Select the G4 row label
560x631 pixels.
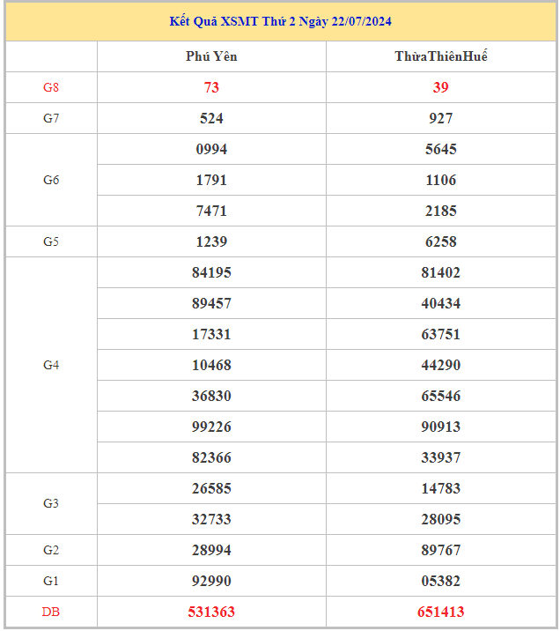coord(51,365)
